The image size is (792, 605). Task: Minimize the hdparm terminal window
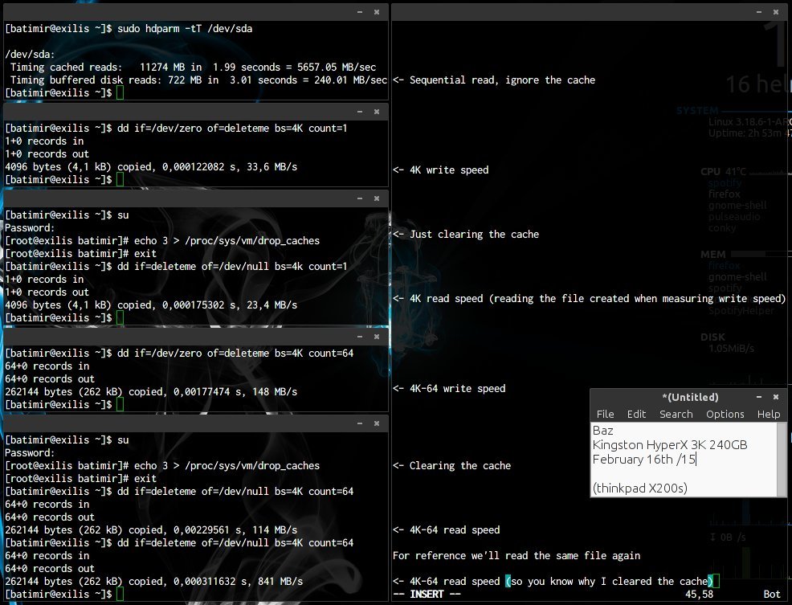tap(361, 12)
